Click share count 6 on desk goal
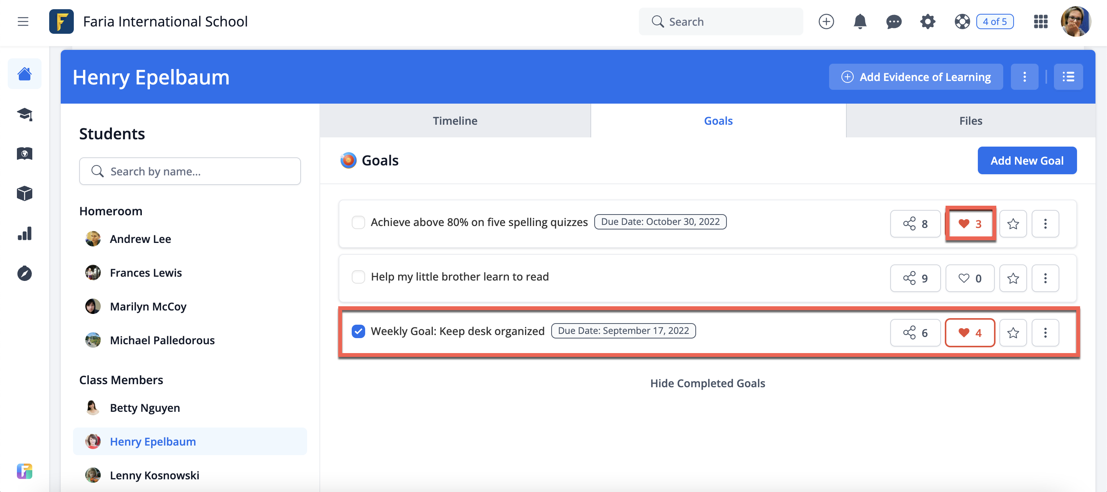Image resolution: width=1107 pixels, height=492 pixels. point(915,332)
